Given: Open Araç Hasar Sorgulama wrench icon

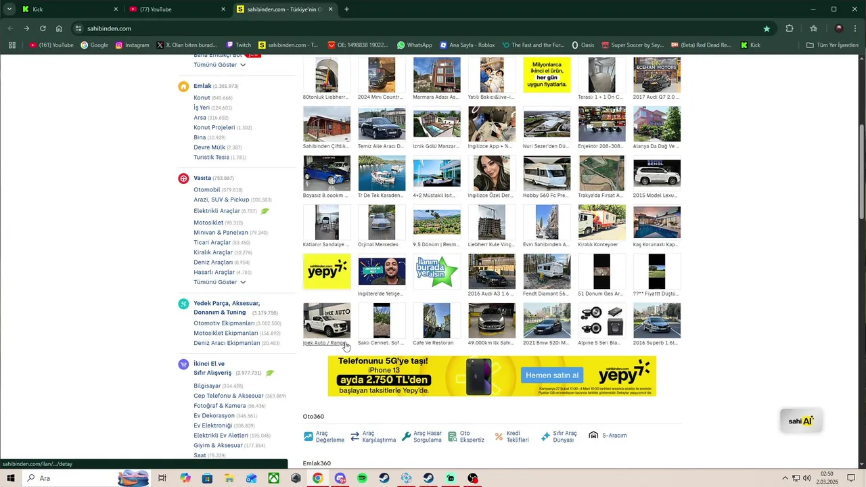Looking at the screenshot, I should [x=406, y=437].
